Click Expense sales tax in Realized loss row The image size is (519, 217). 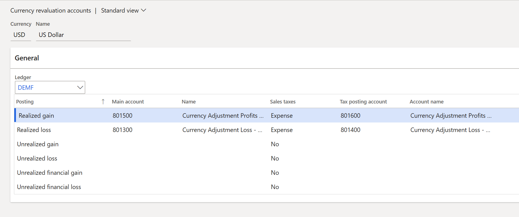pos(282,130)
